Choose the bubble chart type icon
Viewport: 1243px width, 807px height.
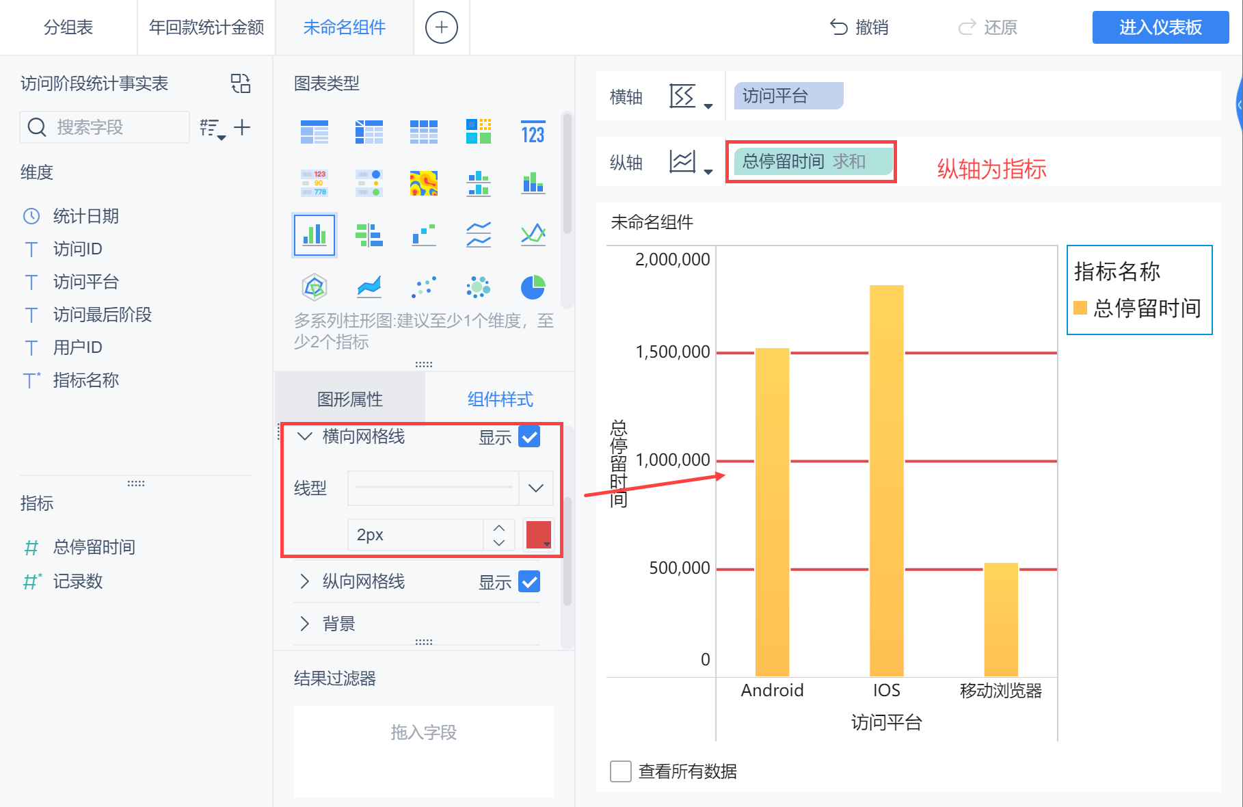pyautogui.click(x=479, y=287)
